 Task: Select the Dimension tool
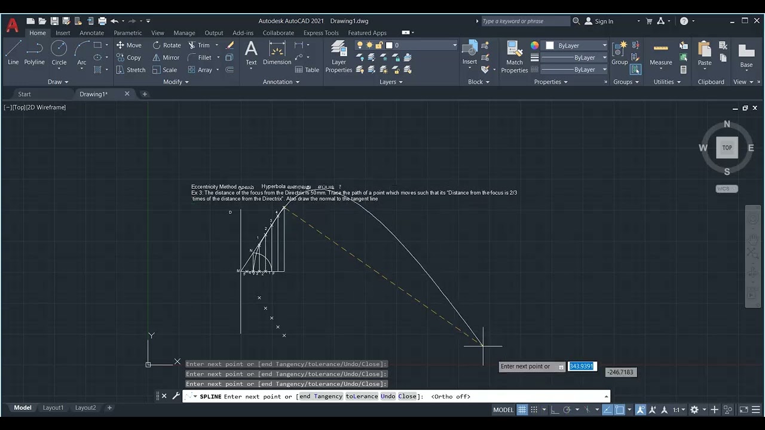coord(277,53)
